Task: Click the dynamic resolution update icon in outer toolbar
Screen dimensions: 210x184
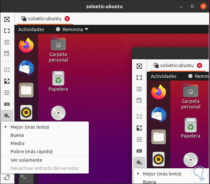Action: (x=7, y=54)
